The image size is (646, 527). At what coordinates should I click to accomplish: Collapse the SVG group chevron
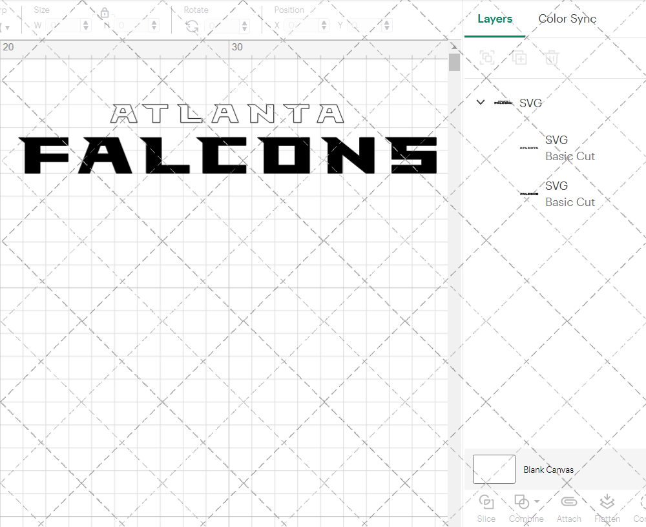(481, 102)
